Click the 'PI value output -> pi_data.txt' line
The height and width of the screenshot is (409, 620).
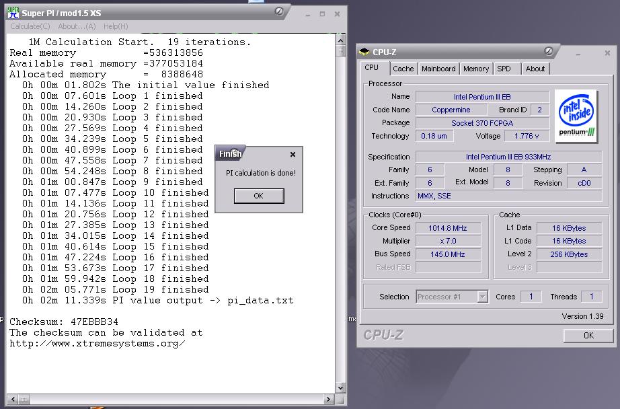(158, 300)
